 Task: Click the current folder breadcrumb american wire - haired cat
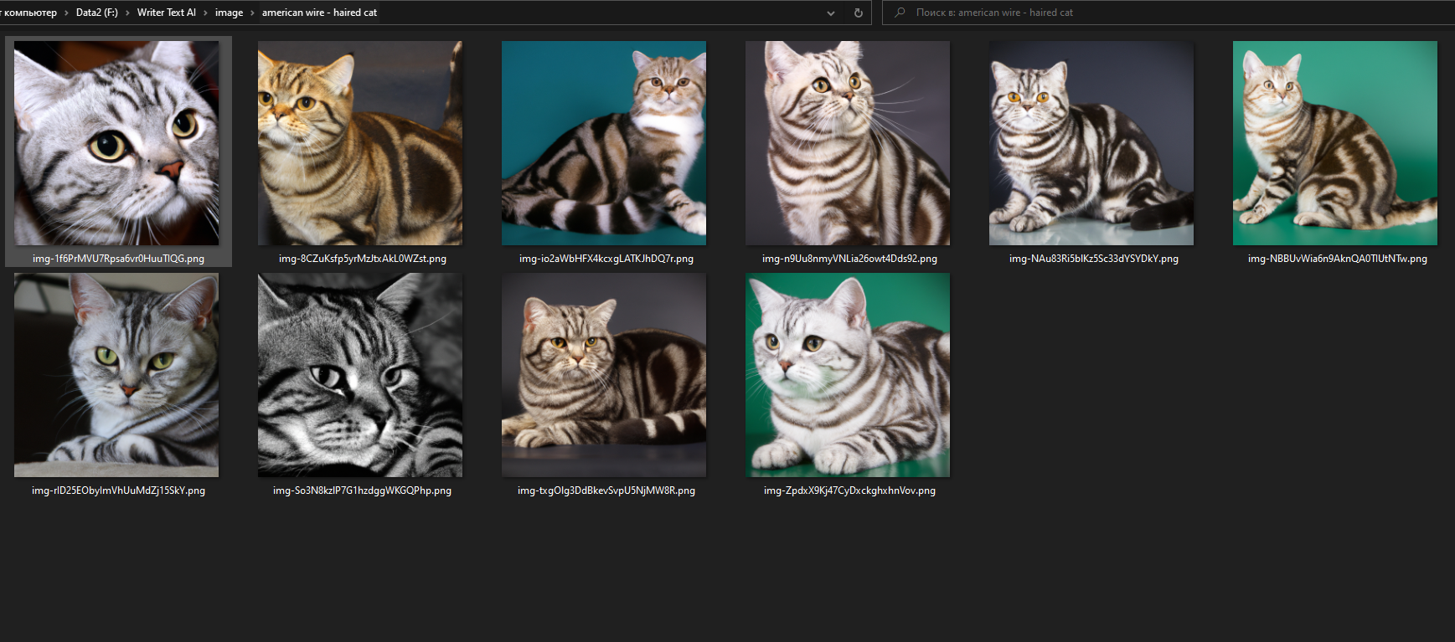[x=319, y=13]
